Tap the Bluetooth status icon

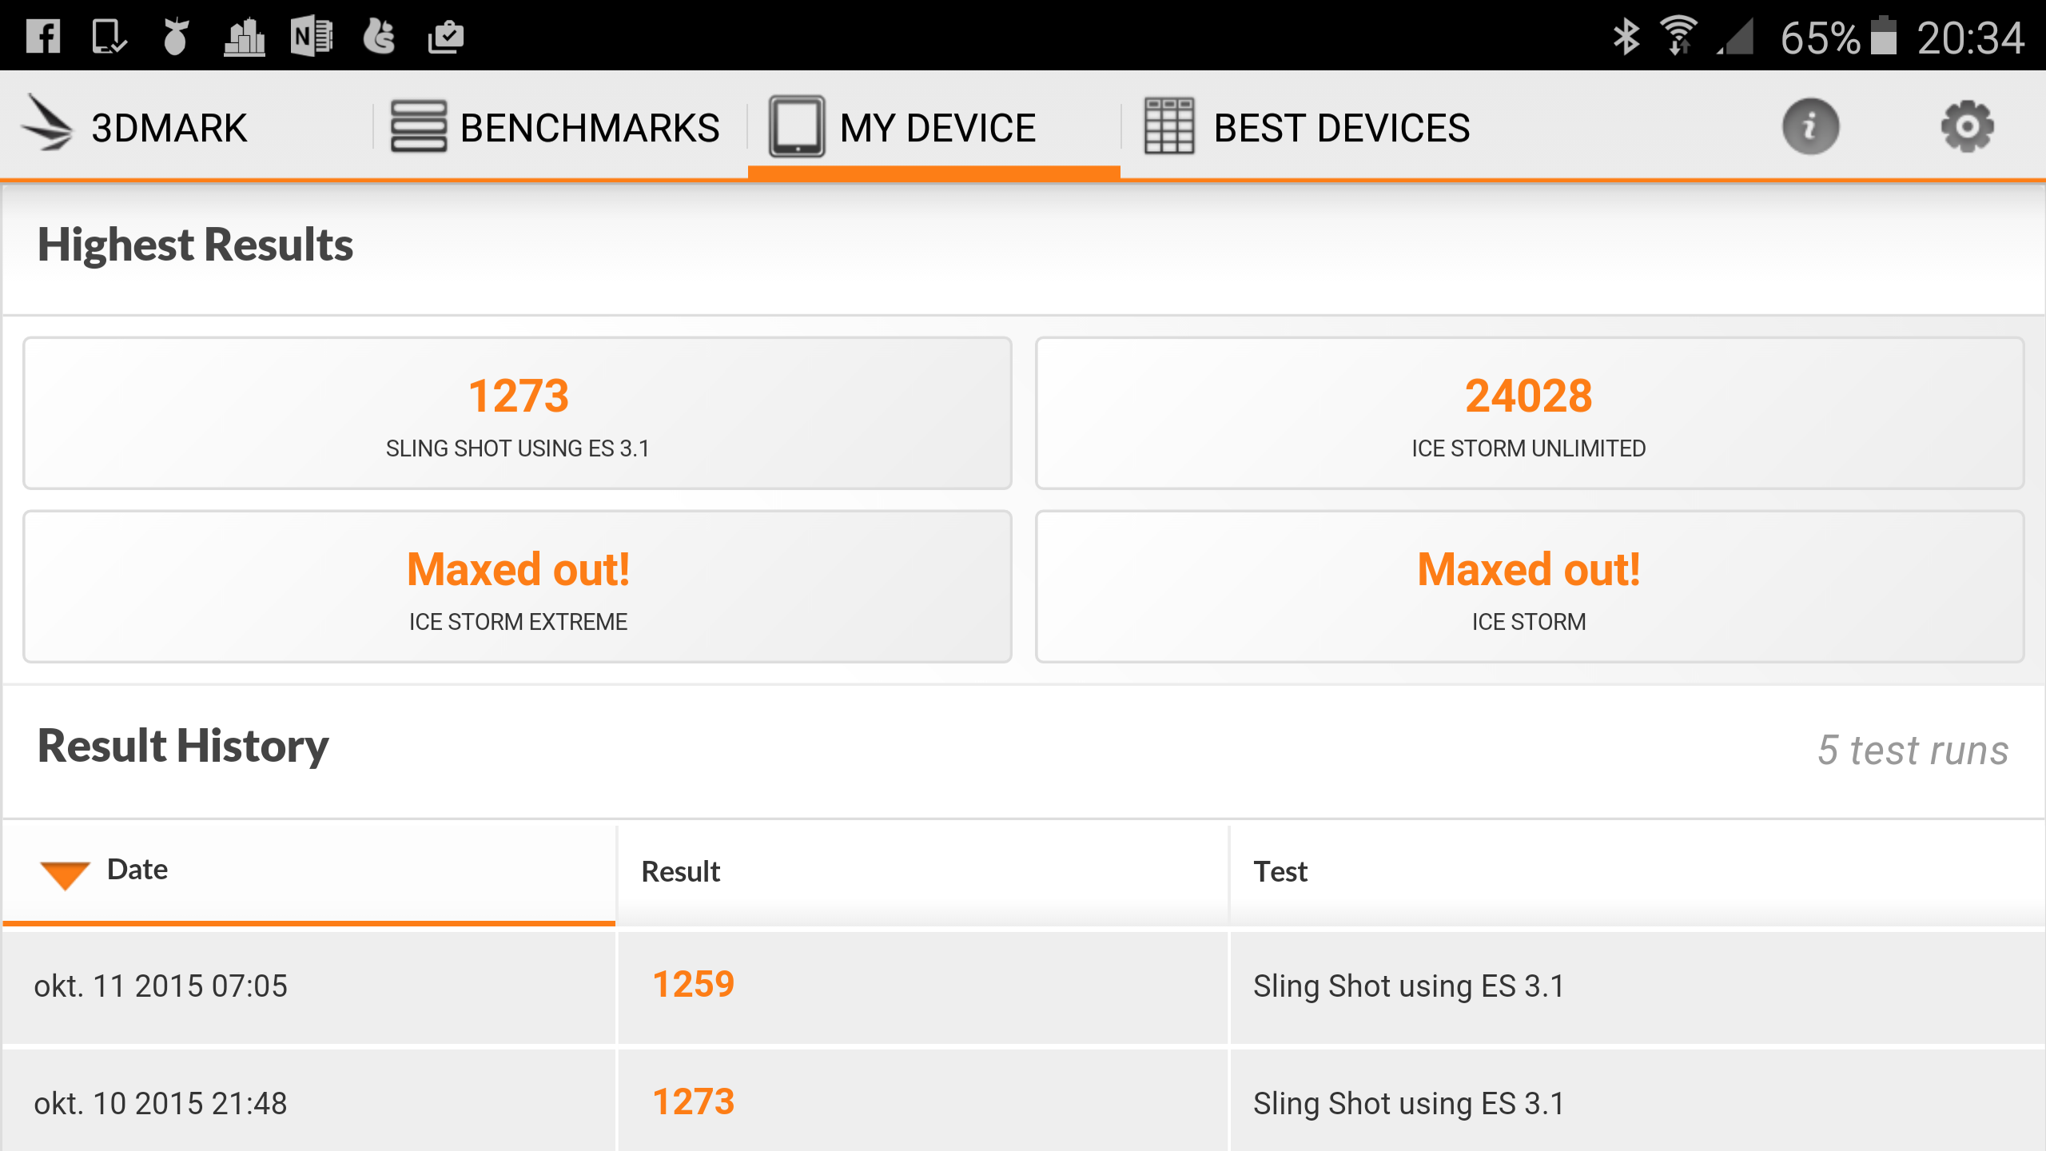1626,37
